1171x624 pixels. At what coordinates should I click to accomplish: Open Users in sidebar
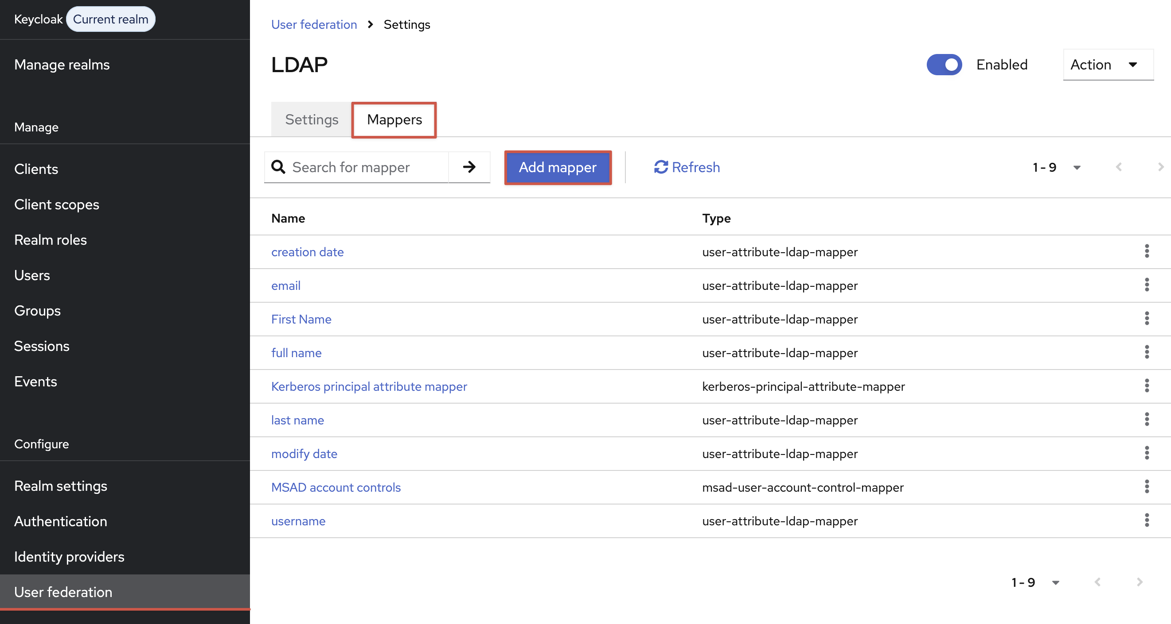pyautogui.click(x=32, y=275)
